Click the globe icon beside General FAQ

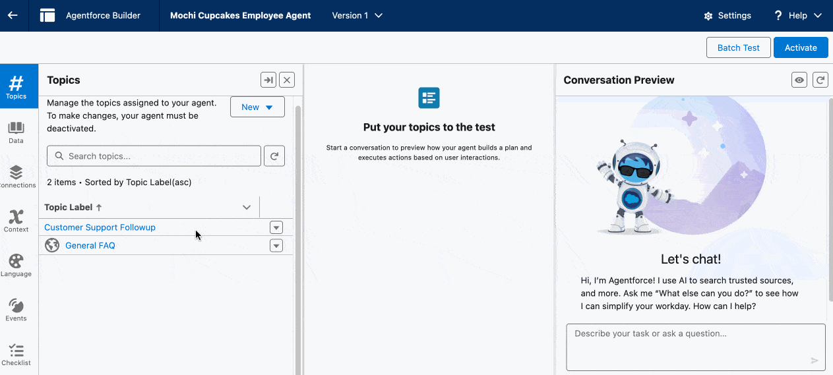coord(52,245)
